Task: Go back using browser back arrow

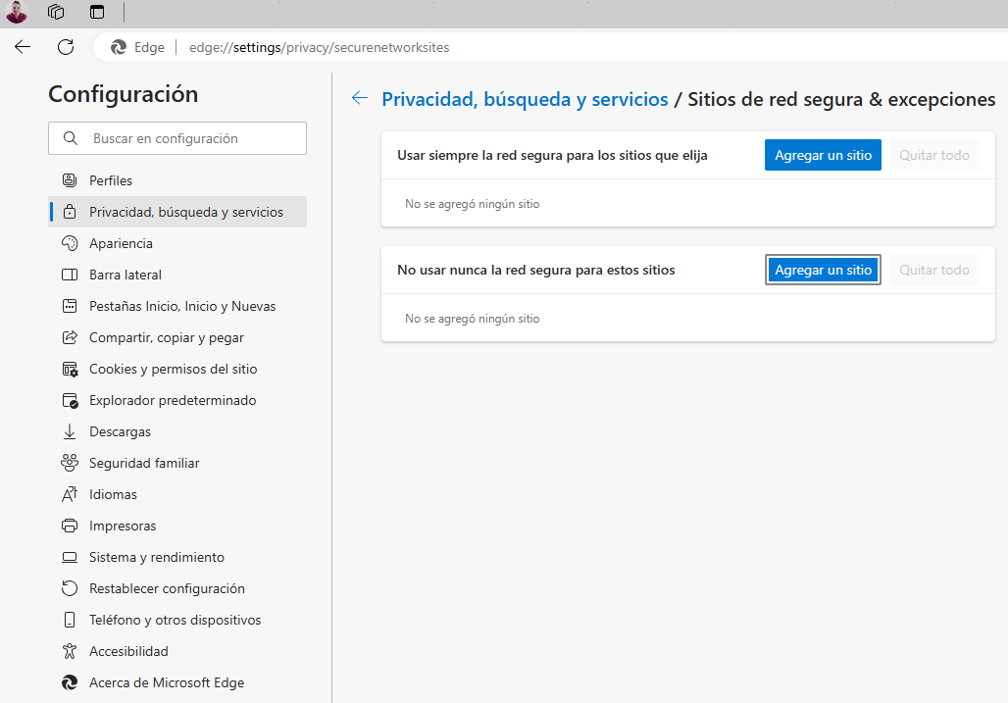Action: (23, 47)
